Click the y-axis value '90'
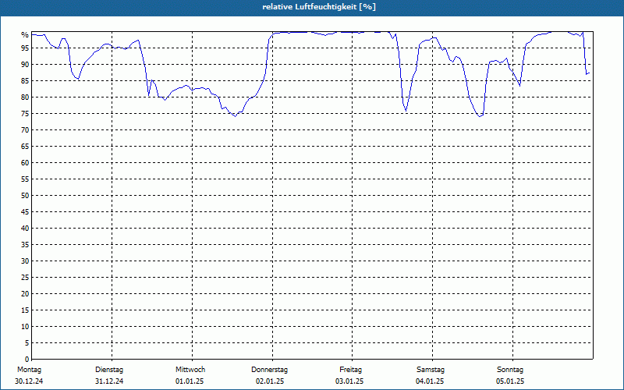The height and width of the screenshot is (390, 624). click(25, 65)
